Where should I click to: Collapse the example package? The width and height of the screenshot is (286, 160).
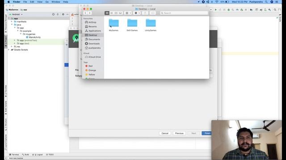tap(18, 31)
